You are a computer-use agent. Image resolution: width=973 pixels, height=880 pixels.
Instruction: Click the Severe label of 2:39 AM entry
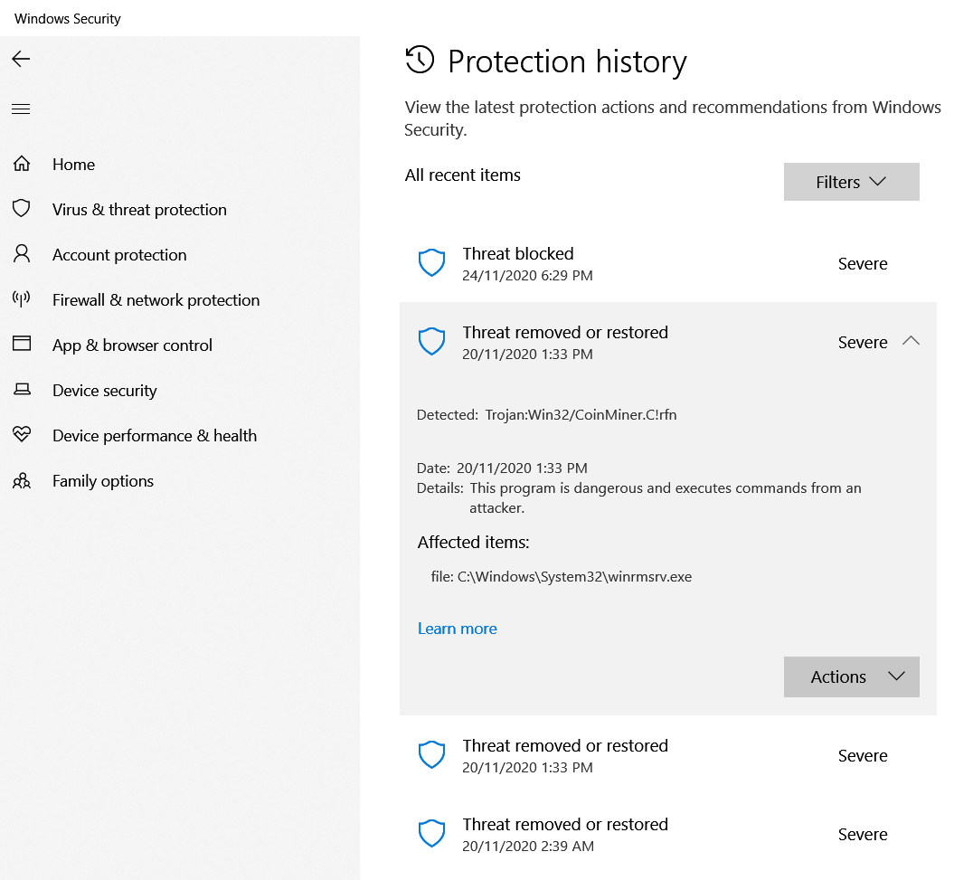click(x=863, y=835)
